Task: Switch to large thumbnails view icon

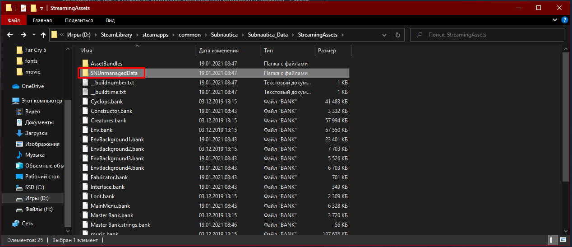Action: (563, 240)
